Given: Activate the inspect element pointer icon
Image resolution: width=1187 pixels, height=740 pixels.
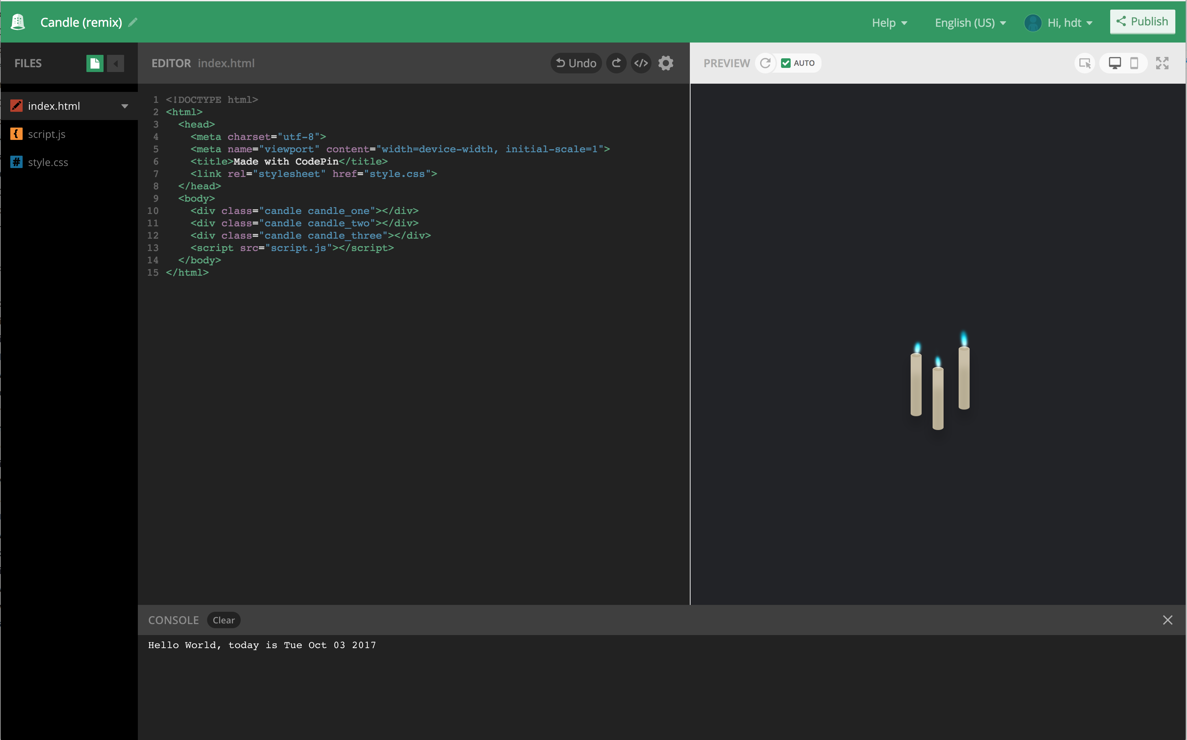Looking at the screenshot, I should pyautogui.click(x=1085, y=63).
